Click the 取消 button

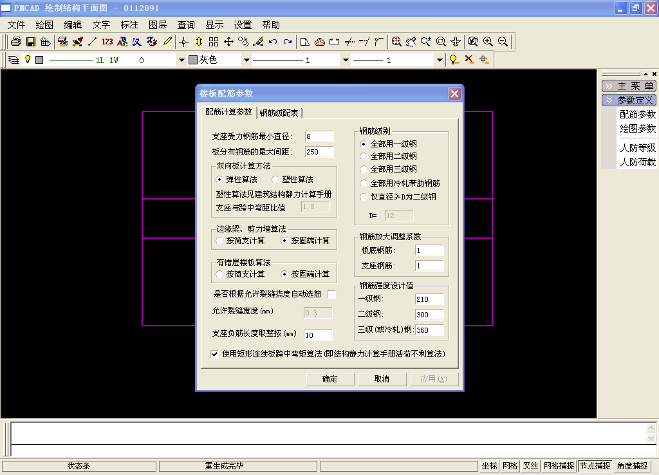tap(382, 379)
